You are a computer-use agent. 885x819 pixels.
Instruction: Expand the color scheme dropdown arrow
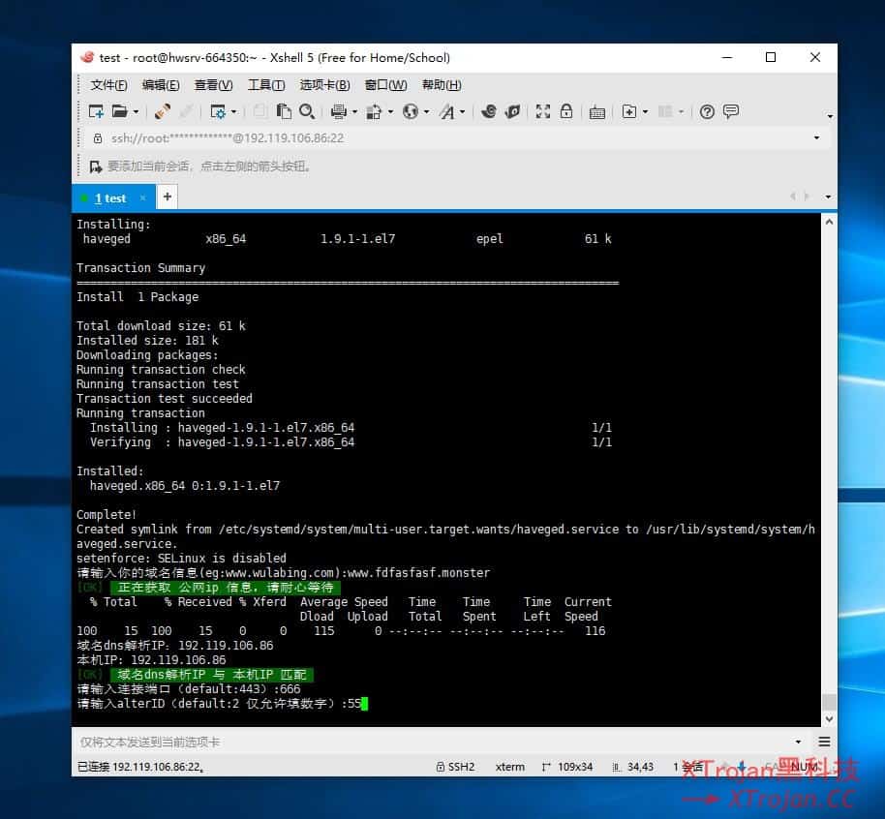click(390, 112)
